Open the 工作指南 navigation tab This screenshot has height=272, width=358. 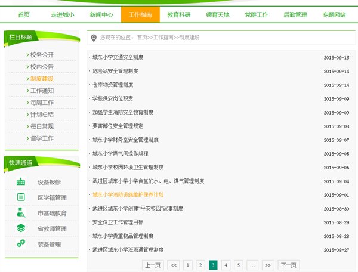click(x=140, y=14)
